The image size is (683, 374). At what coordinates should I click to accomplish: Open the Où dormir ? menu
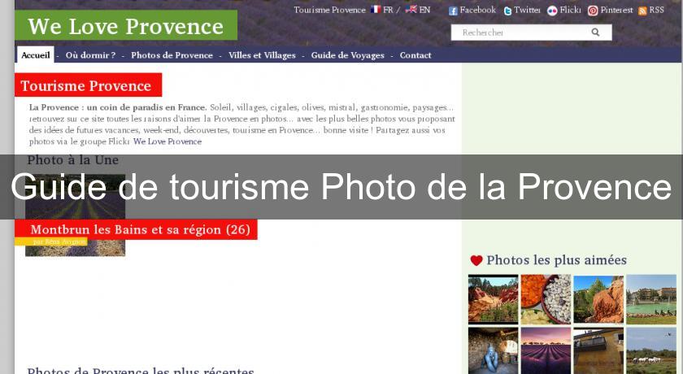coord(90,55)
